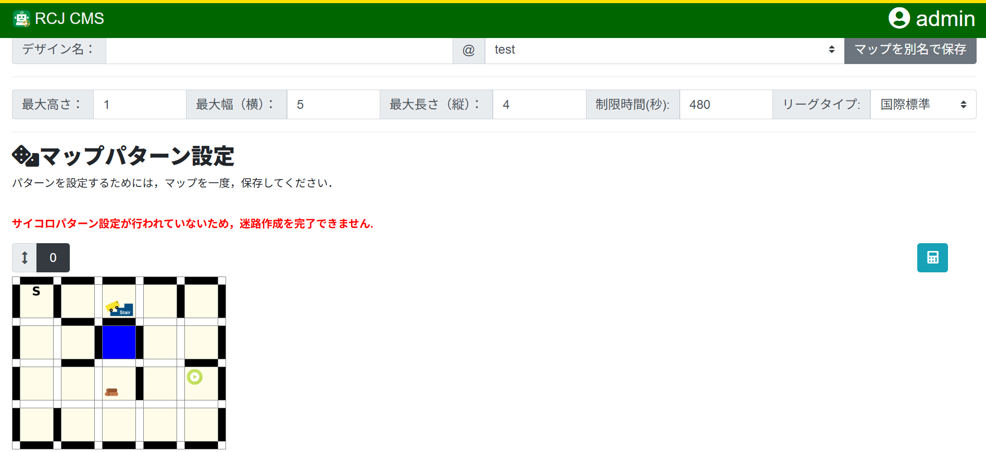Click the マップパターン設定 heading
Image resolution: width=986 pixels, height=452 pixels.
click(137, 156)
